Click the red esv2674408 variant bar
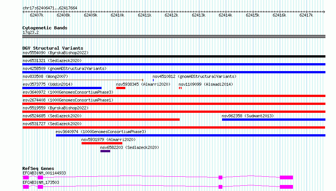The image size is (336, 191). [174, 104]
